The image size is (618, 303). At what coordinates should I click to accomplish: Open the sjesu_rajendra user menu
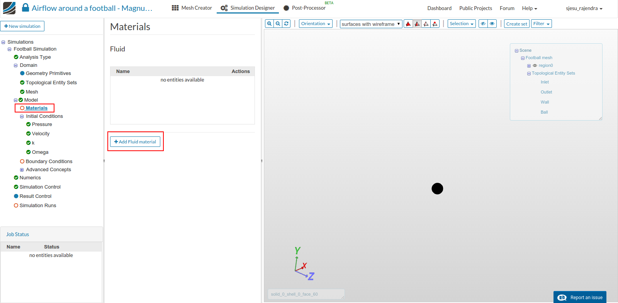(584, 8)
